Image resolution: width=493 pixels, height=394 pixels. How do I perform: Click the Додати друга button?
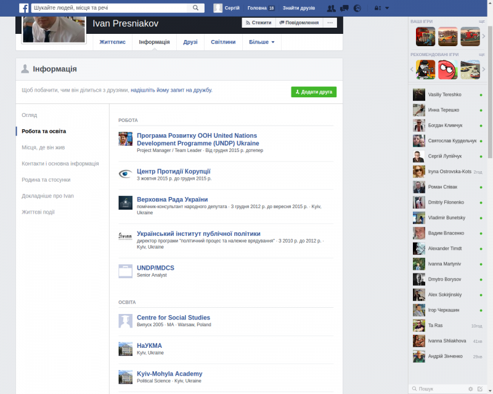pyautogui.click(x=314, y=92)
